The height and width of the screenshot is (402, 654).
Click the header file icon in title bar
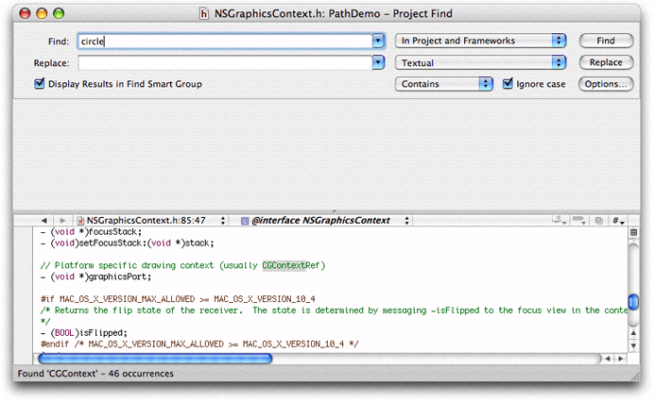204,14
